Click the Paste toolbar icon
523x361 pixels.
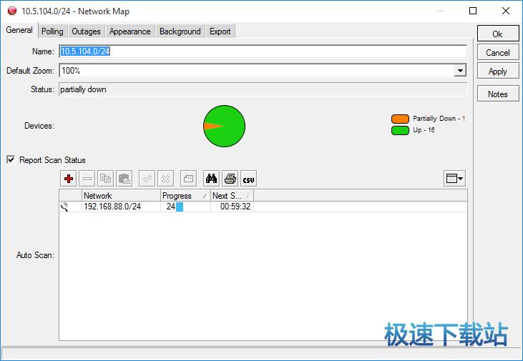pos(124,179)
